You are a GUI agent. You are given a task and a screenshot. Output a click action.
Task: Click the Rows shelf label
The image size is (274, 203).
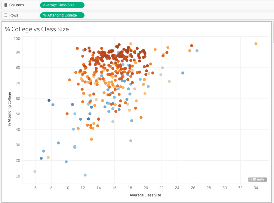tap(14, 15)
